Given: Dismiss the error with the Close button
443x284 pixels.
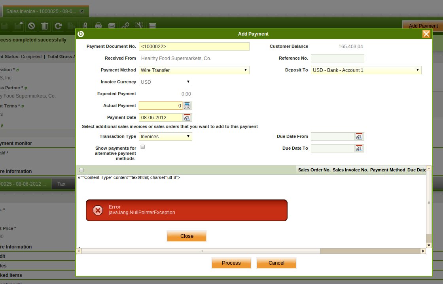Looking at the screenshot, I should [x=187, y=236].
